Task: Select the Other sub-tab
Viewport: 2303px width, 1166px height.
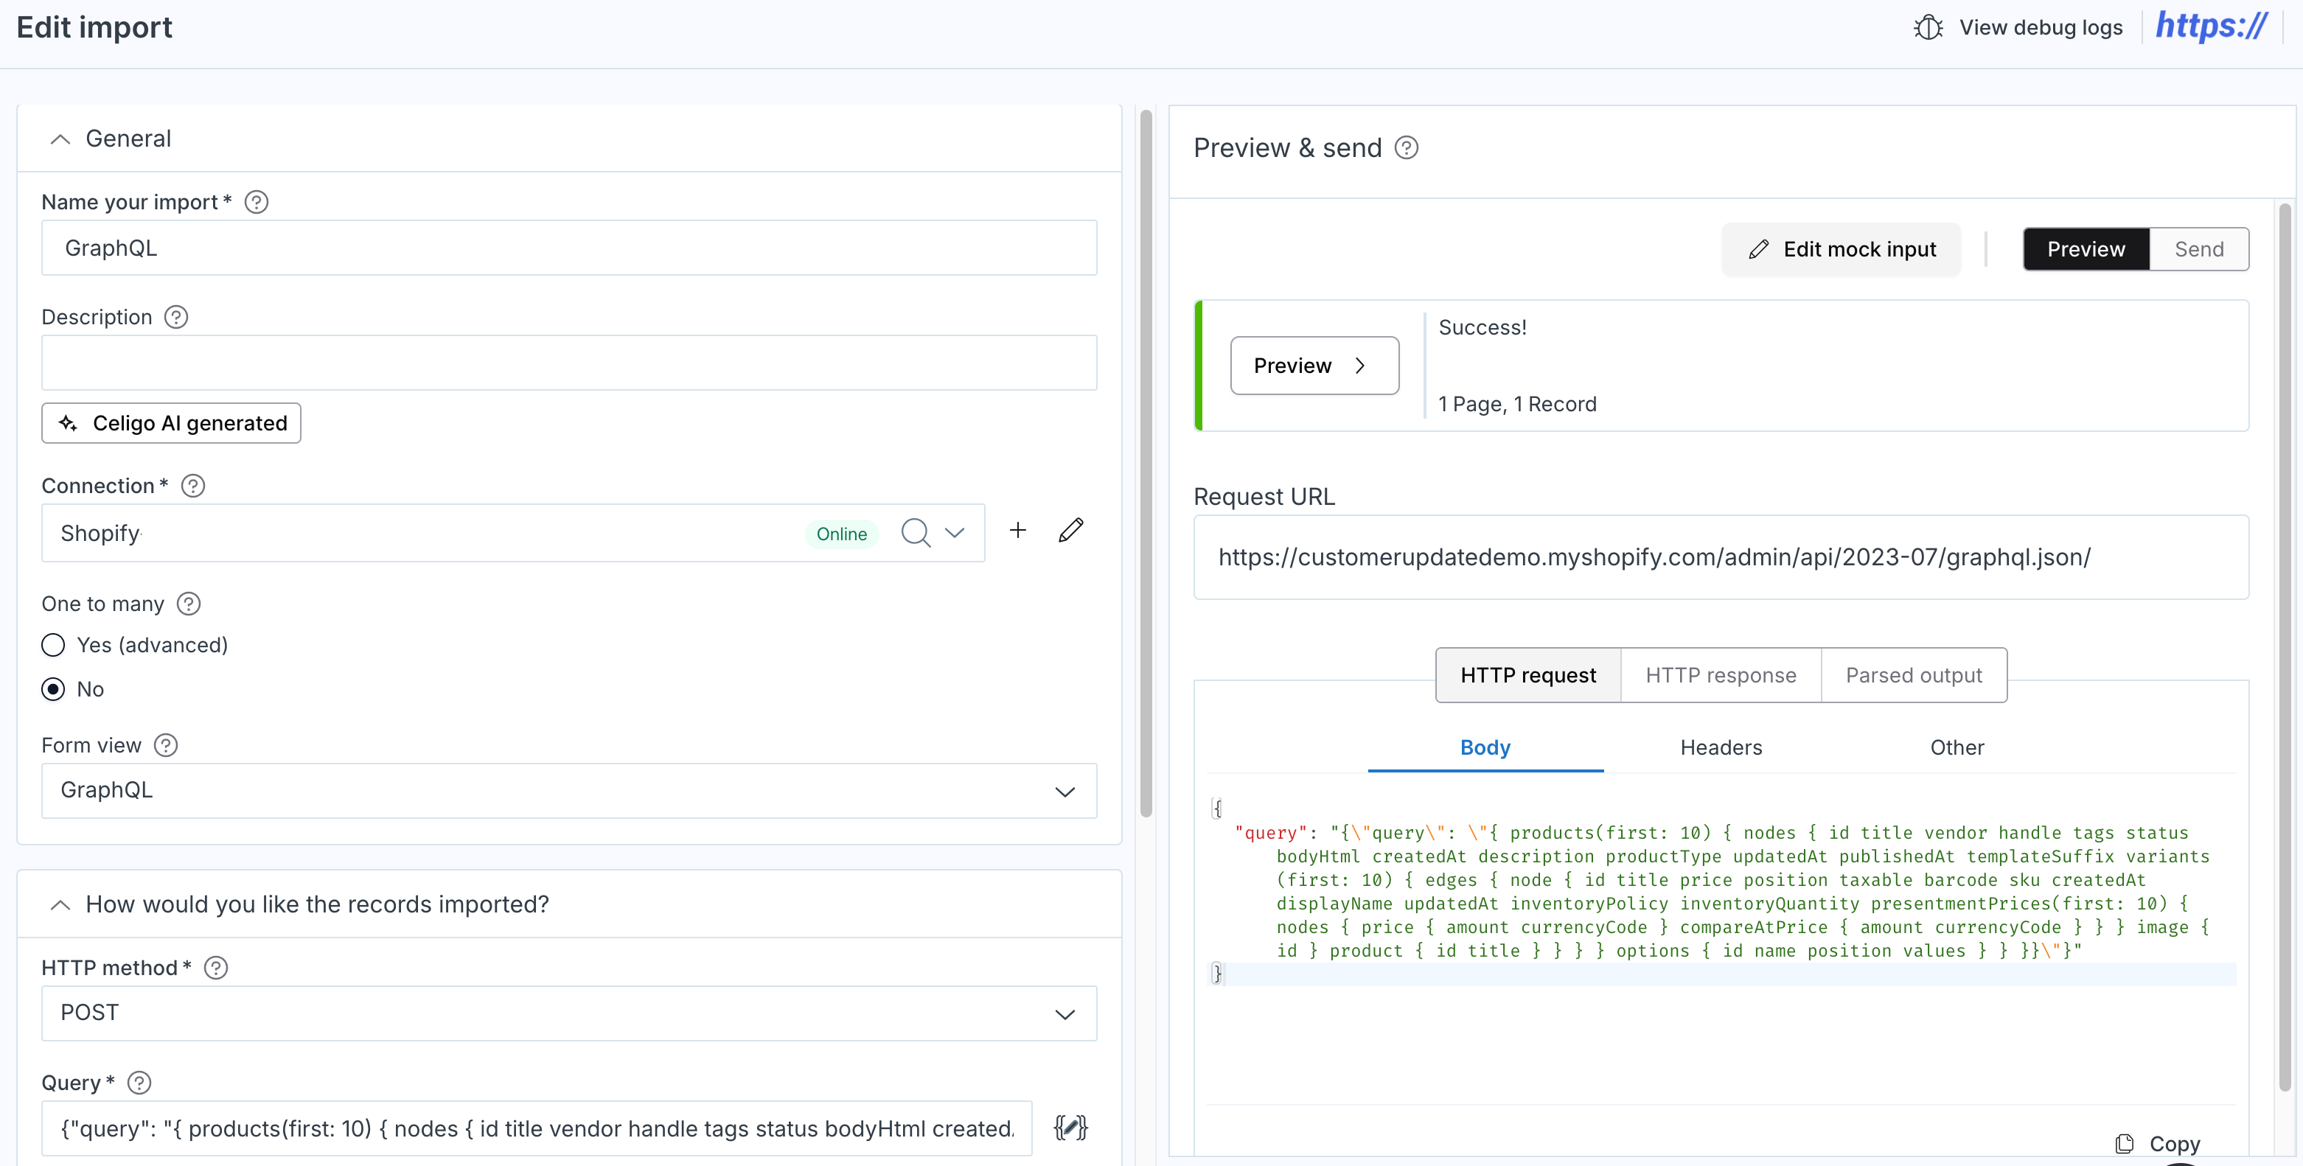Action: pos(1957,747)
